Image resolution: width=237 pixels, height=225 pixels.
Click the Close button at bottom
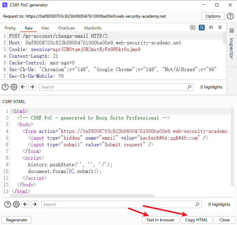[x=225, y=220]
